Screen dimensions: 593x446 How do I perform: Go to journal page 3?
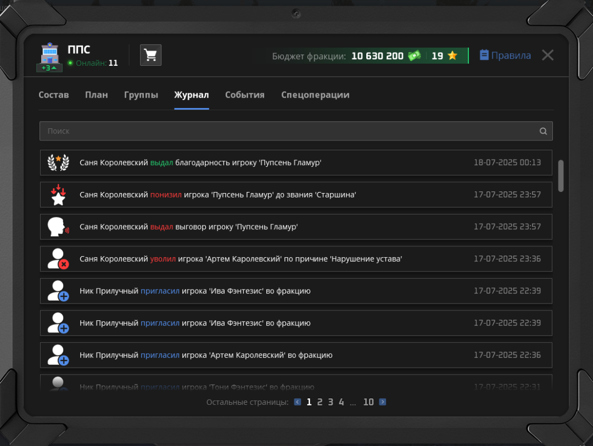(331, 402)
